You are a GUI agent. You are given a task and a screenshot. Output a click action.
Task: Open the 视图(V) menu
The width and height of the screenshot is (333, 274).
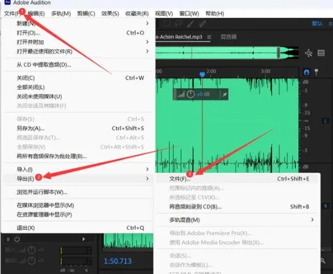tap(164, 13)
